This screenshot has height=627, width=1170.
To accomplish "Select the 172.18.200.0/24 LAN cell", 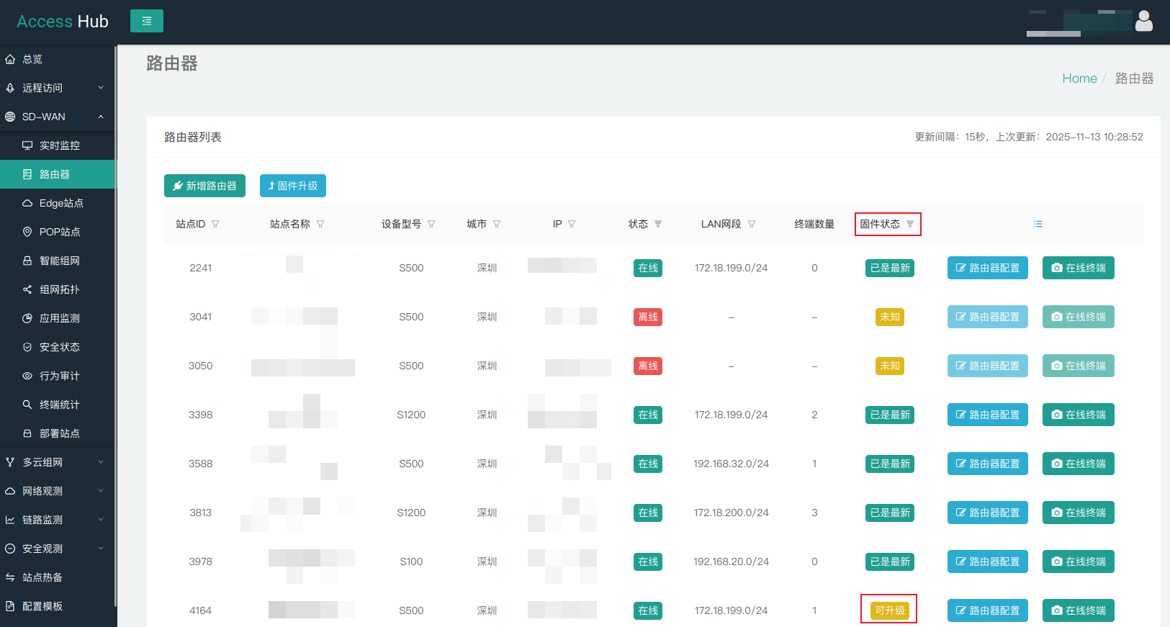I will (731, 513).
